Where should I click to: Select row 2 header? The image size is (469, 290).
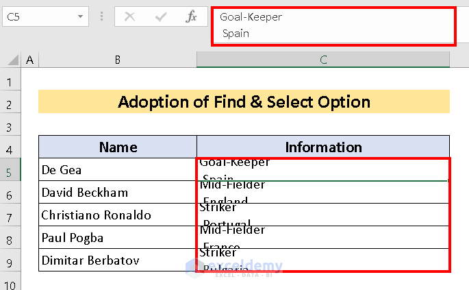(x=11, y=104)
